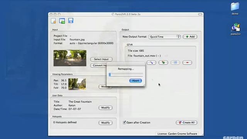Click the disabled open-output button in QTVR
The width and height of the screenshot is (247, 139).
[175, 63]
